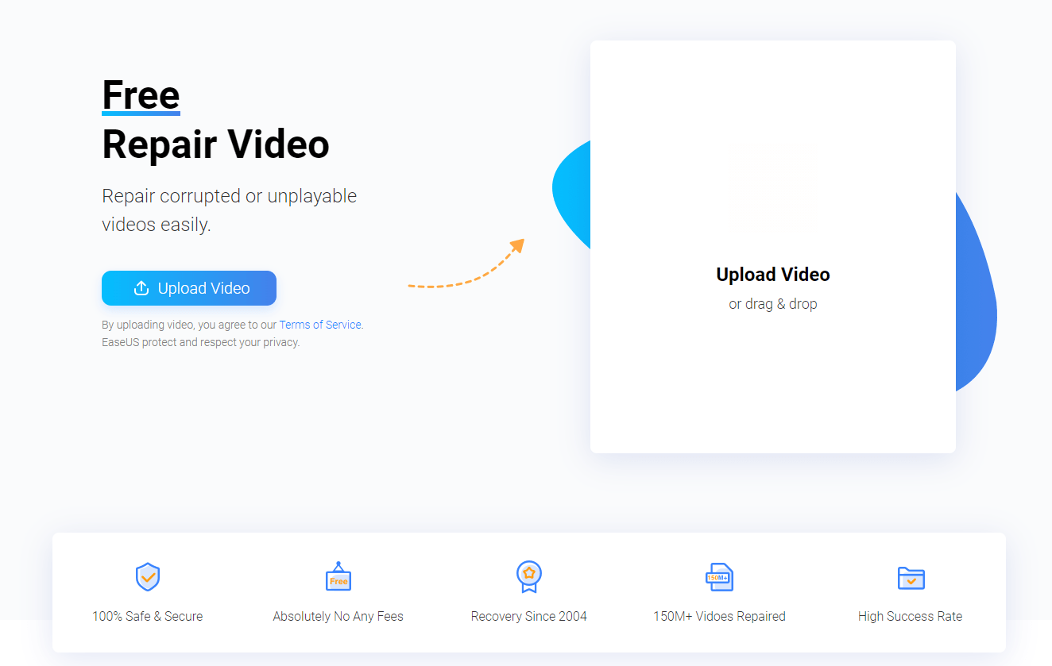This screenshot has height=666, width=1052.
Task: Click the EaseUS privacy notice text
Action: coord(200,343)
